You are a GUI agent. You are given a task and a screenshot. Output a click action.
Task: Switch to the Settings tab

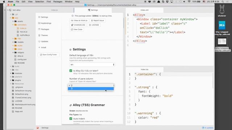pyautogui.click(x=93, y=10)
